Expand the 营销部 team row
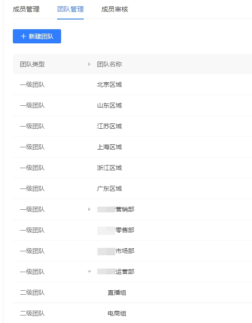The width and height of the screenshot is (252, 323). pos(89,209)
